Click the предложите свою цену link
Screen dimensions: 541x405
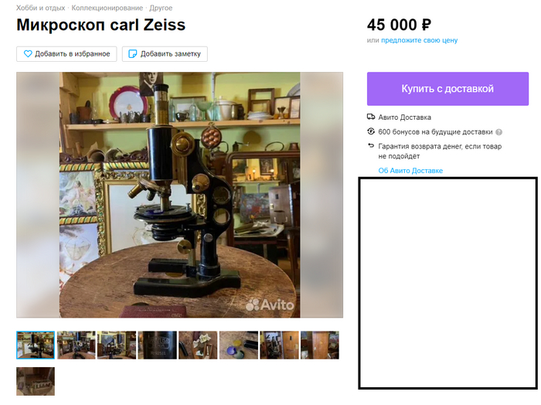419,40
